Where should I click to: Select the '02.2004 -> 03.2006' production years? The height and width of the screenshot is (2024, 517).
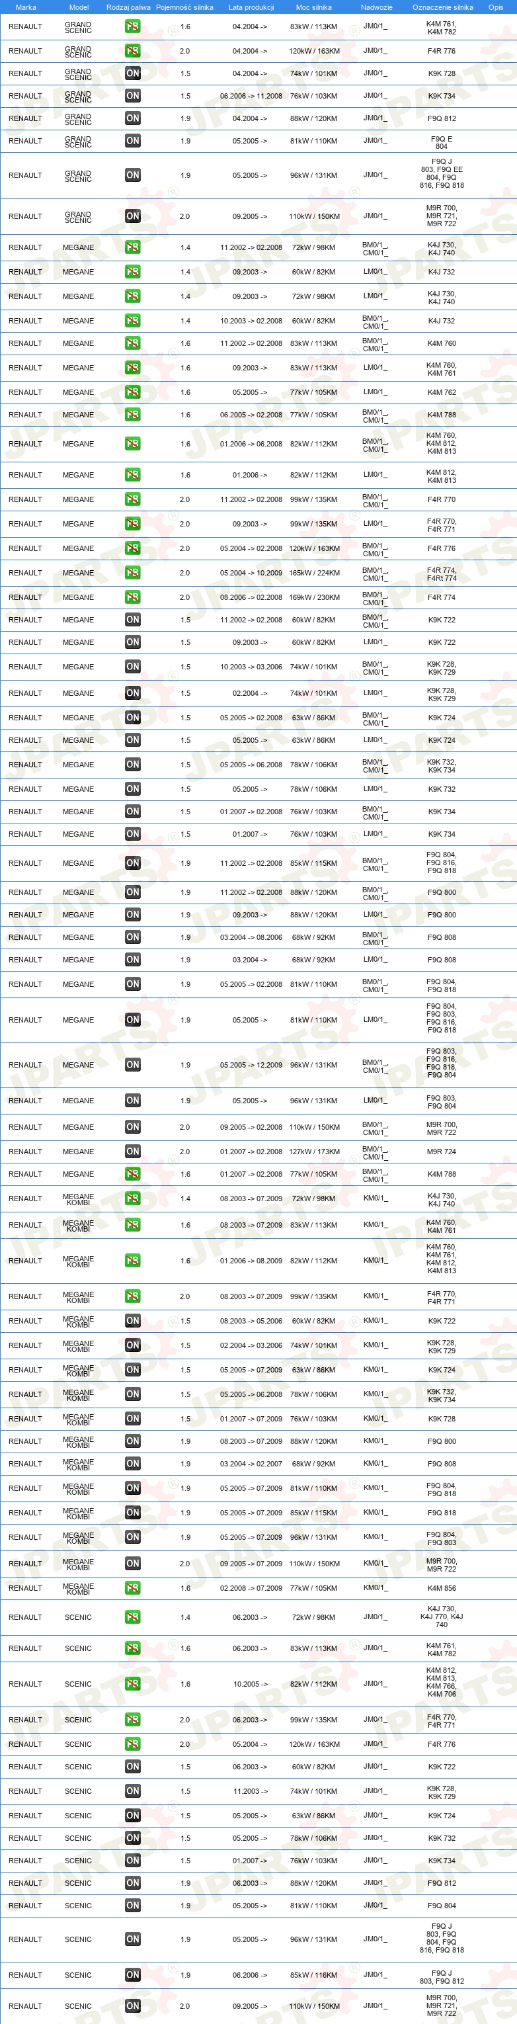tap(251, 1345)
